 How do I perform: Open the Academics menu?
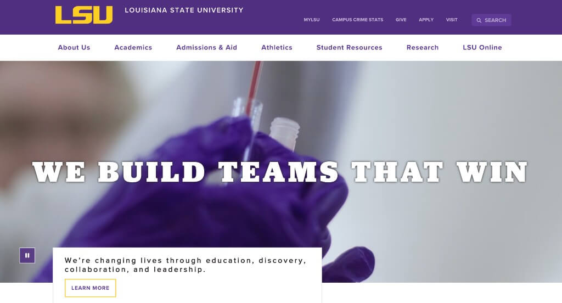tap(133, 47)
